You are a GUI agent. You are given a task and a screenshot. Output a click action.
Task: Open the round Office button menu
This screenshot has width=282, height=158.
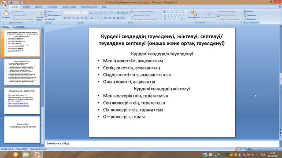[4, 4]
